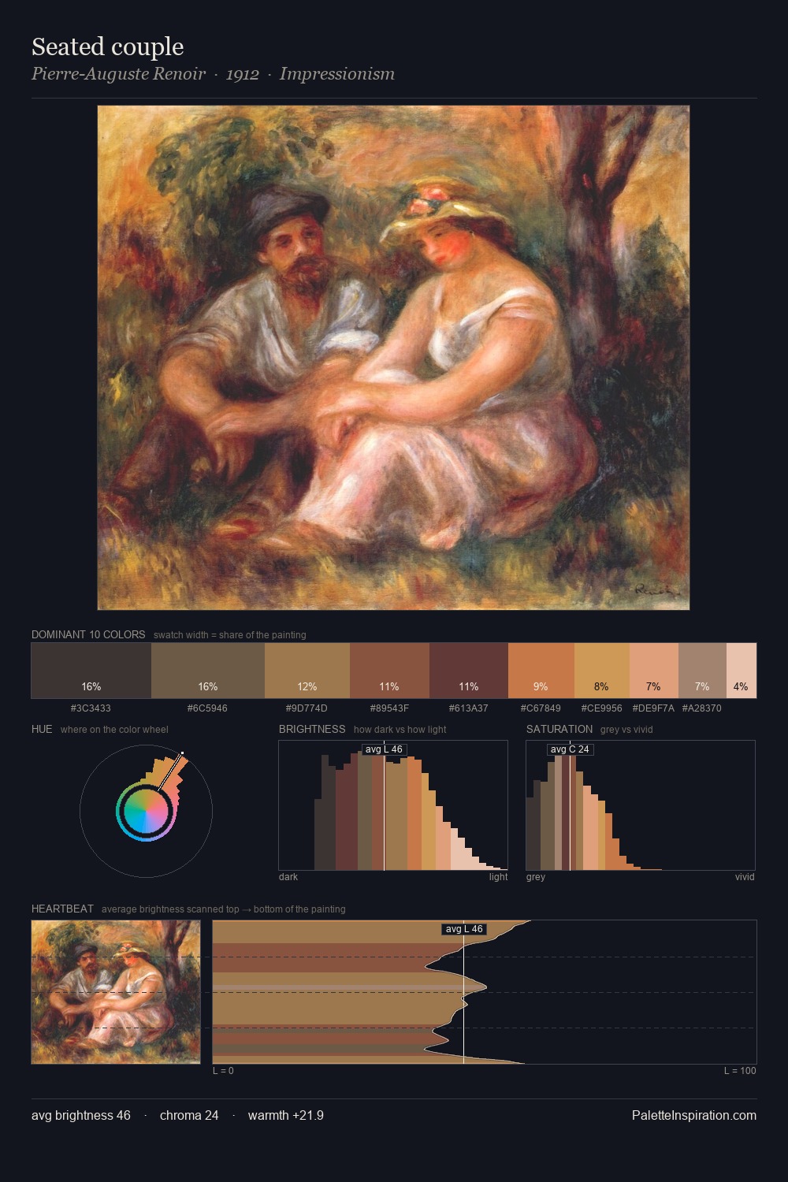Open the main Seated couple painting image
This screenshot has width=788, height=1182.
(393, 358)
